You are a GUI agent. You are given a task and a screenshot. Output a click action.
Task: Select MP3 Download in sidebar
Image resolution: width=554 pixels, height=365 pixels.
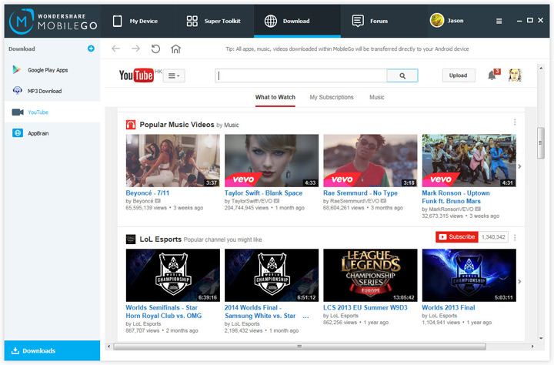pos(52,91)
